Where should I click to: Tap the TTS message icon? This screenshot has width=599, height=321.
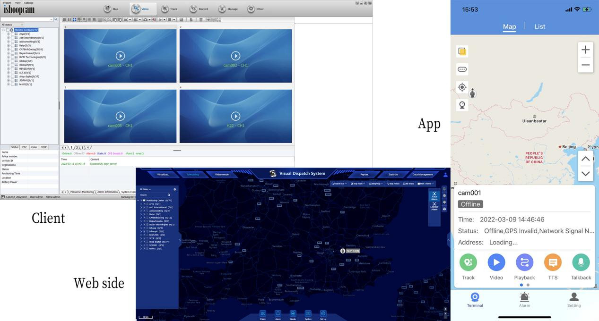click(553, 262)
